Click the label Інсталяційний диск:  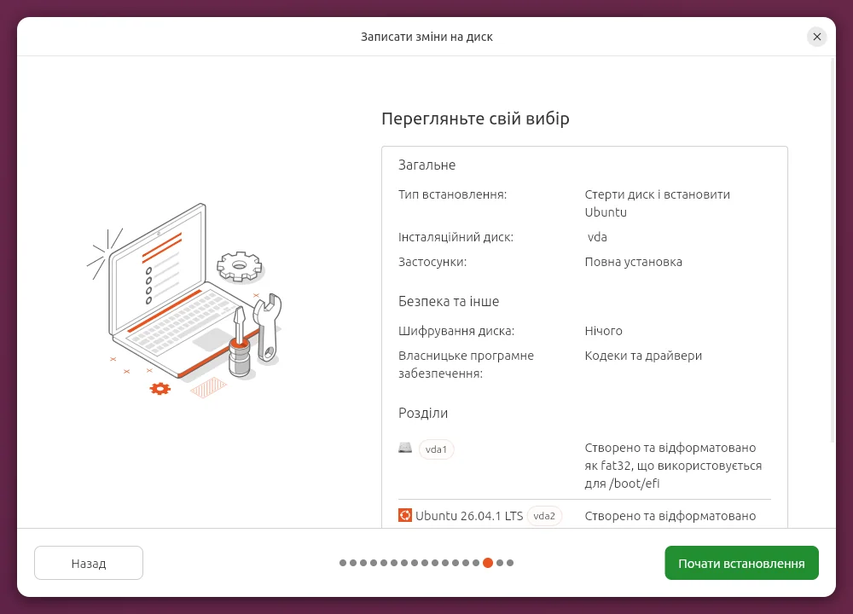pyautogui.click(x=456, y=237)
